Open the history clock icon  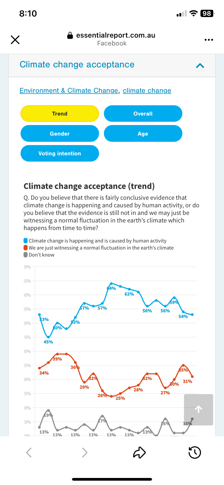(195, 452)
